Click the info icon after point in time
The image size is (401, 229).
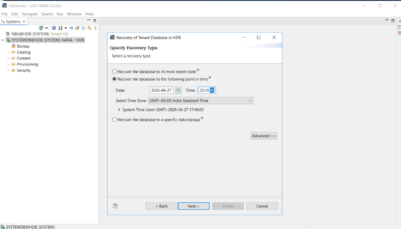click(x=209, y=77)
